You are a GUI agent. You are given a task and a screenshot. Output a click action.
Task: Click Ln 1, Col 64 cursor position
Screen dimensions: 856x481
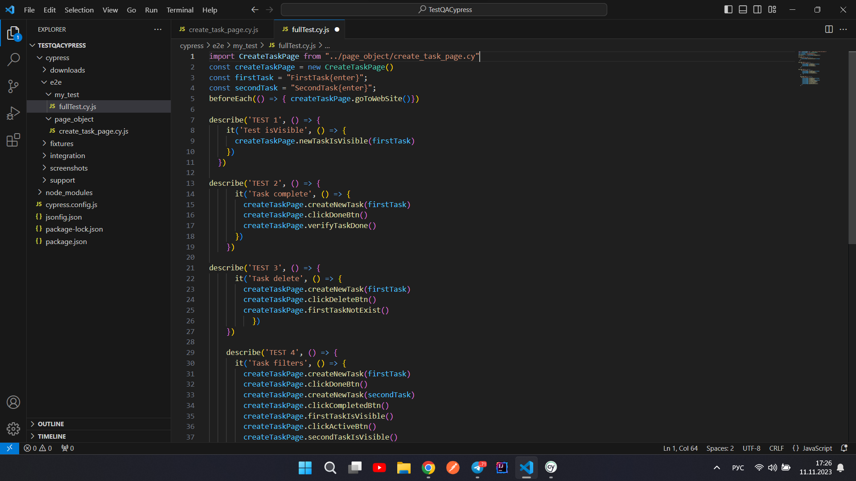coord(680,448)
